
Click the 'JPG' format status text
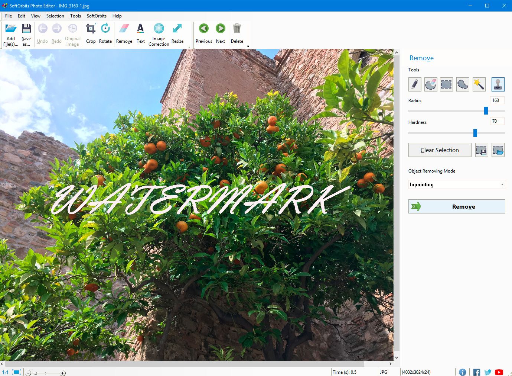384,372
